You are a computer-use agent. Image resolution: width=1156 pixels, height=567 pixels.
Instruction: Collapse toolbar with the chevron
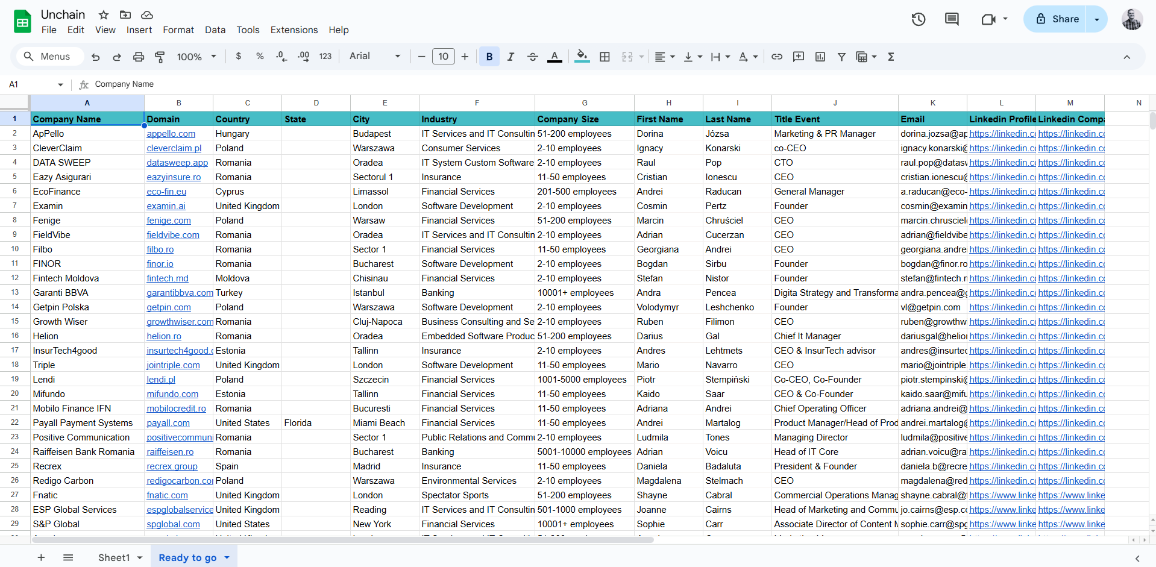[x=1126, y=57]
